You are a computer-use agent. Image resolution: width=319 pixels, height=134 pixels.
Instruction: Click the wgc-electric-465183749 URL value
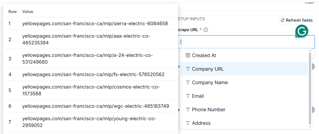coord(96,106)
